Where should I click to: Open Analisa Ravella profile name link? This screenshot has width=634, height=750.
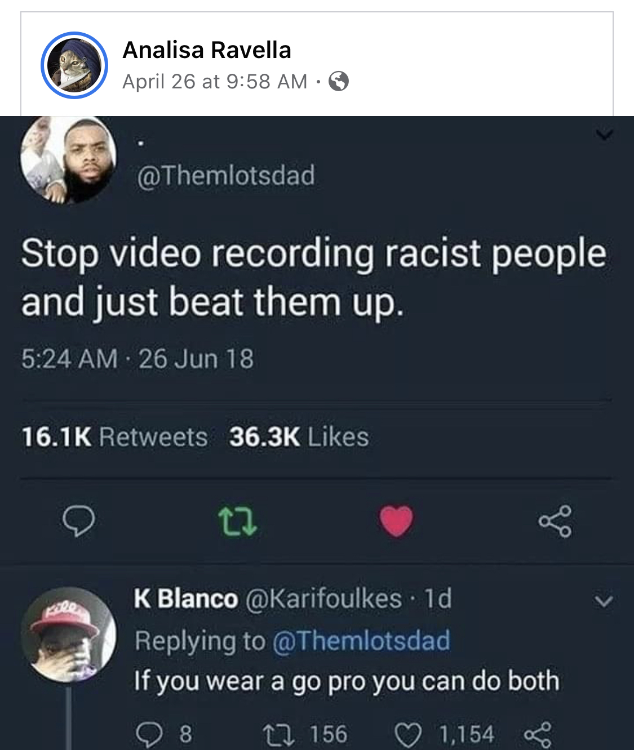tap(207, 50)
